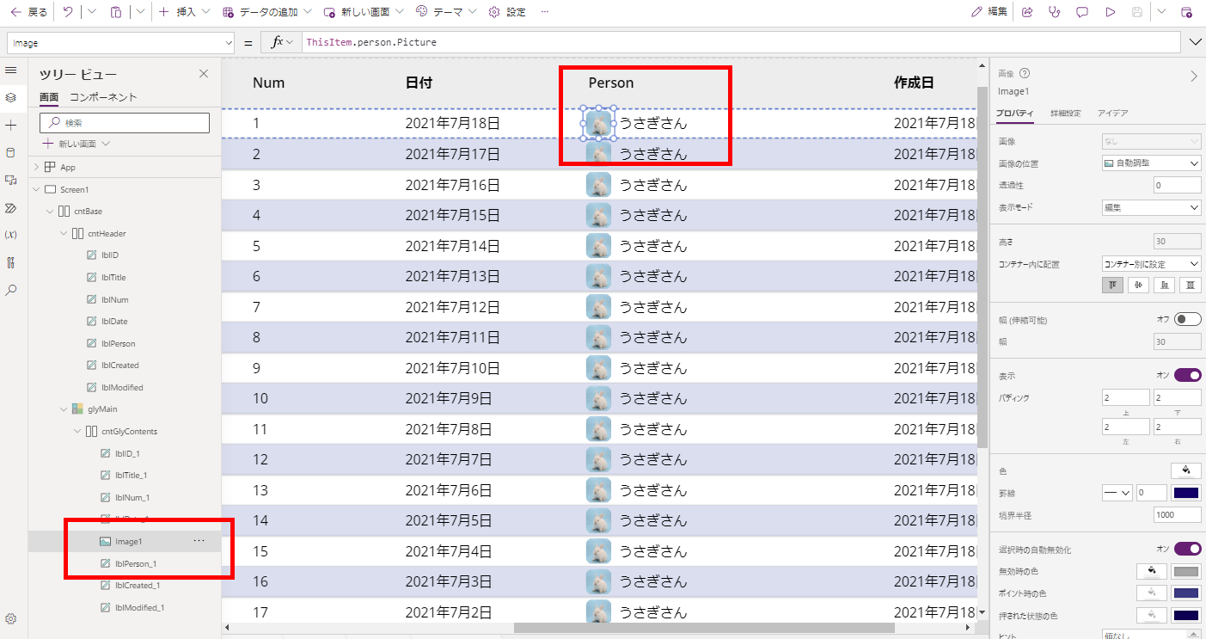Select the Insert plus icon in left rail
The image size is (1206, 639).
(12, 125)
